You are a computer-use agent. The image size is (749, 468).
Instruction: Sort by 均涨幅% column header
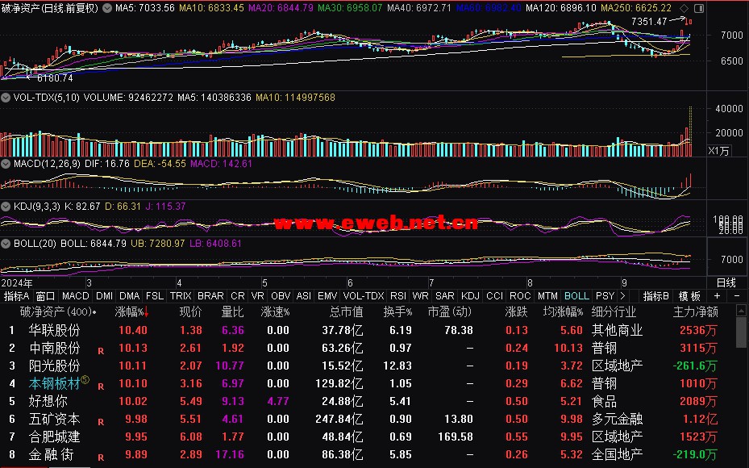[x=563, y=312]
